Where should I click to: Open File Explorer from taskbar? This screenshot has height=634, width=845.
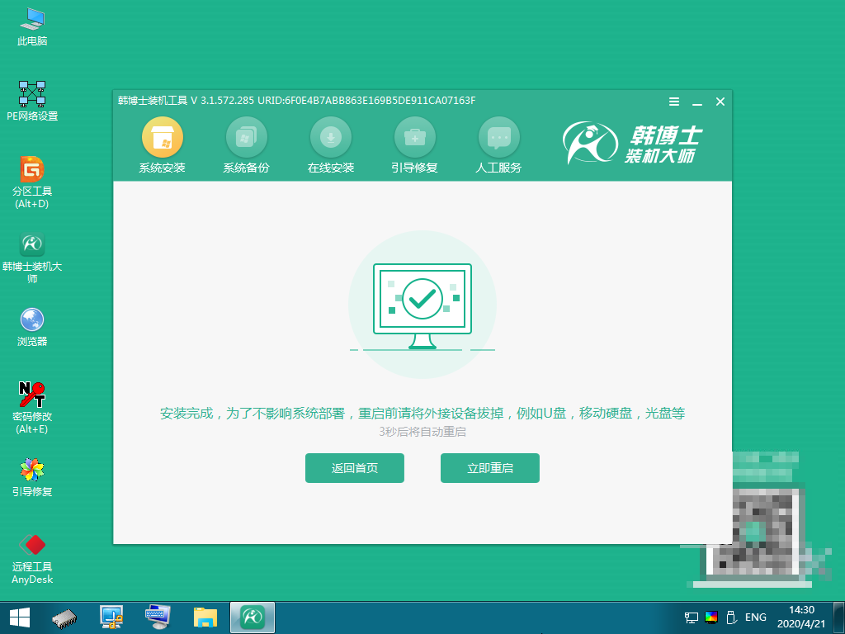[x=205, y=617]
